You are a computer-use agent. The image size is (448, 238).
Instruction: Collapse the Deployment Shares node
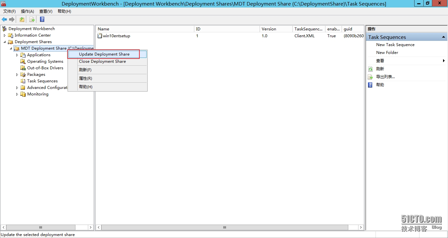click(5, 42)
